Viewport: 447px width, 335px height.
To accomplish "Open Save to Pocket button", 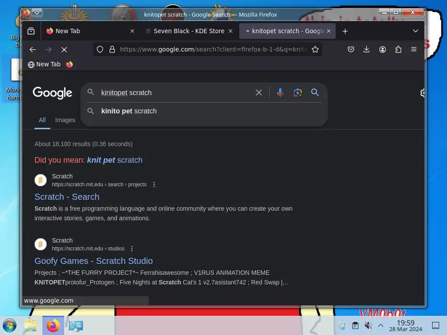I will (x=351, y=50).
